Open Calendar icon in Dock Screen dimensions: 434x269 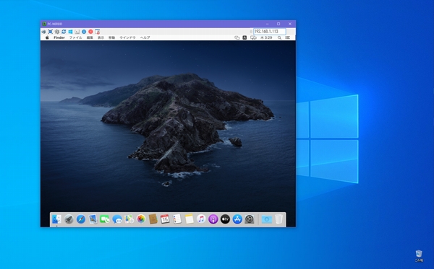pyautogui.click(x=165, y=219)
